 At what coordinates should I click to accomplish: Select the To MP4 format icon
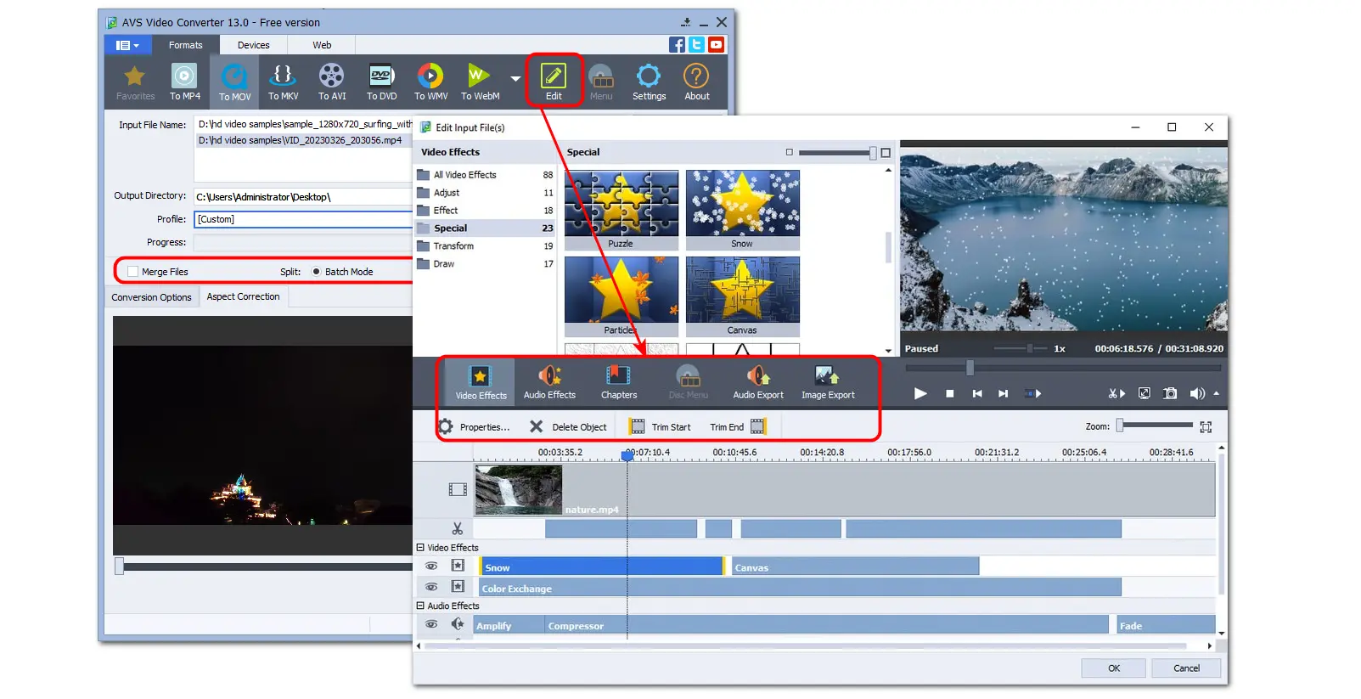(184, 82)
